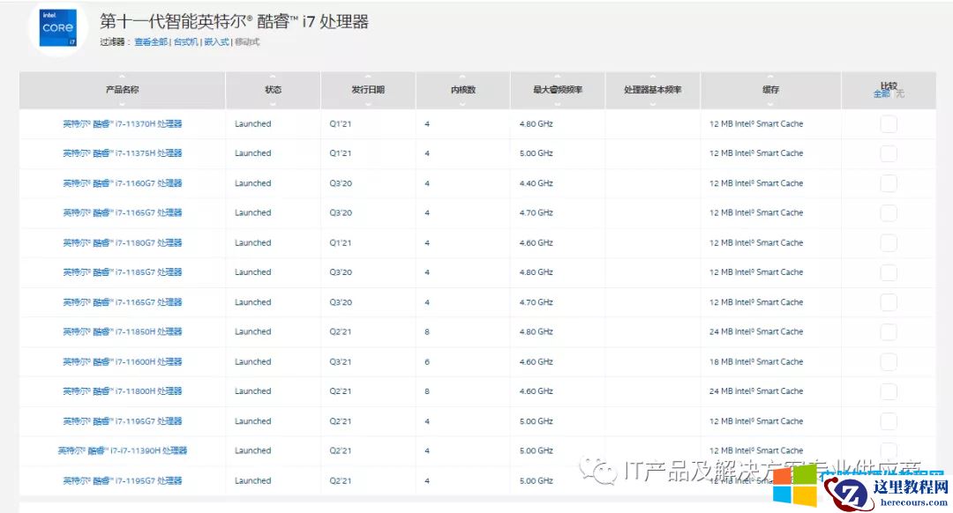The width and height of the screenshot is (953, 513).
Task: Tick compare checkbox for i7-11375H
Action: 889,153
